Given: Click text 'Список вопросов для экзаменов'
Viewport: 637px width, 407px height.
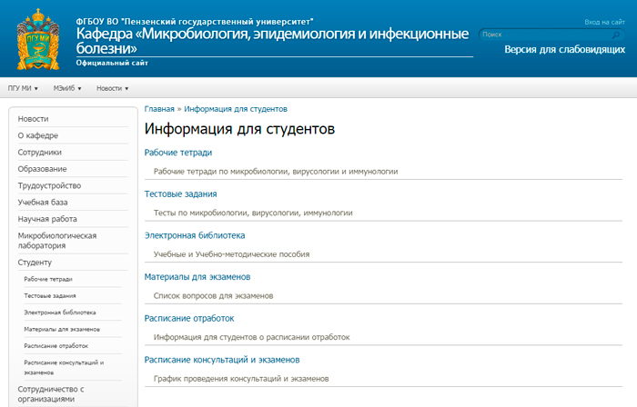Looking at the screenshot, I should click(213, 295).
